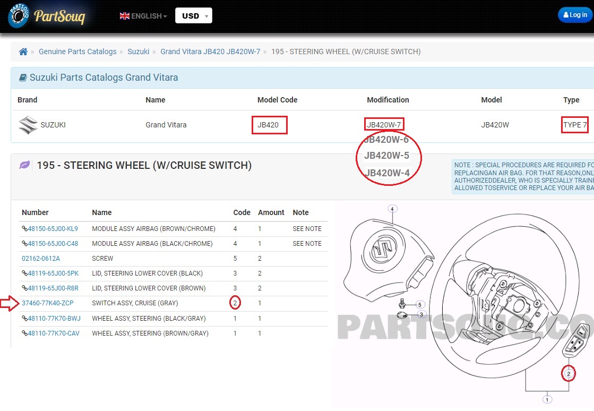Click substitution icon before 48119-65J00-R8R
Image resolution: width=594 pixels, height=411 pixels.
click(24, 288)
